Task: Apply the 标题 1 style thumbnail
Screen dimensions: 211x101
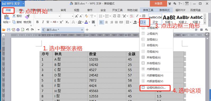Action: tap(169, 19)
